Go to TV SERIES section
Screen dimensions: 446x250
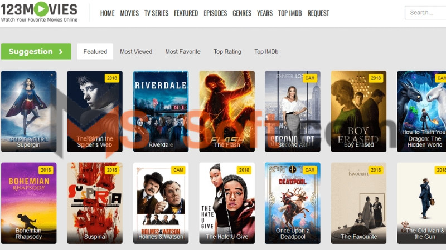[156, 13]
